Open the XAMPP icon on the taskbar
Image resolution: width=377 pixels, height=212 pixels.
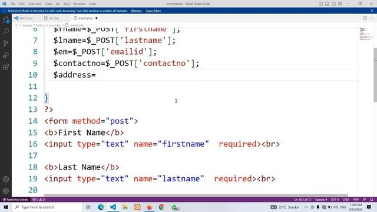coord(137,207)
